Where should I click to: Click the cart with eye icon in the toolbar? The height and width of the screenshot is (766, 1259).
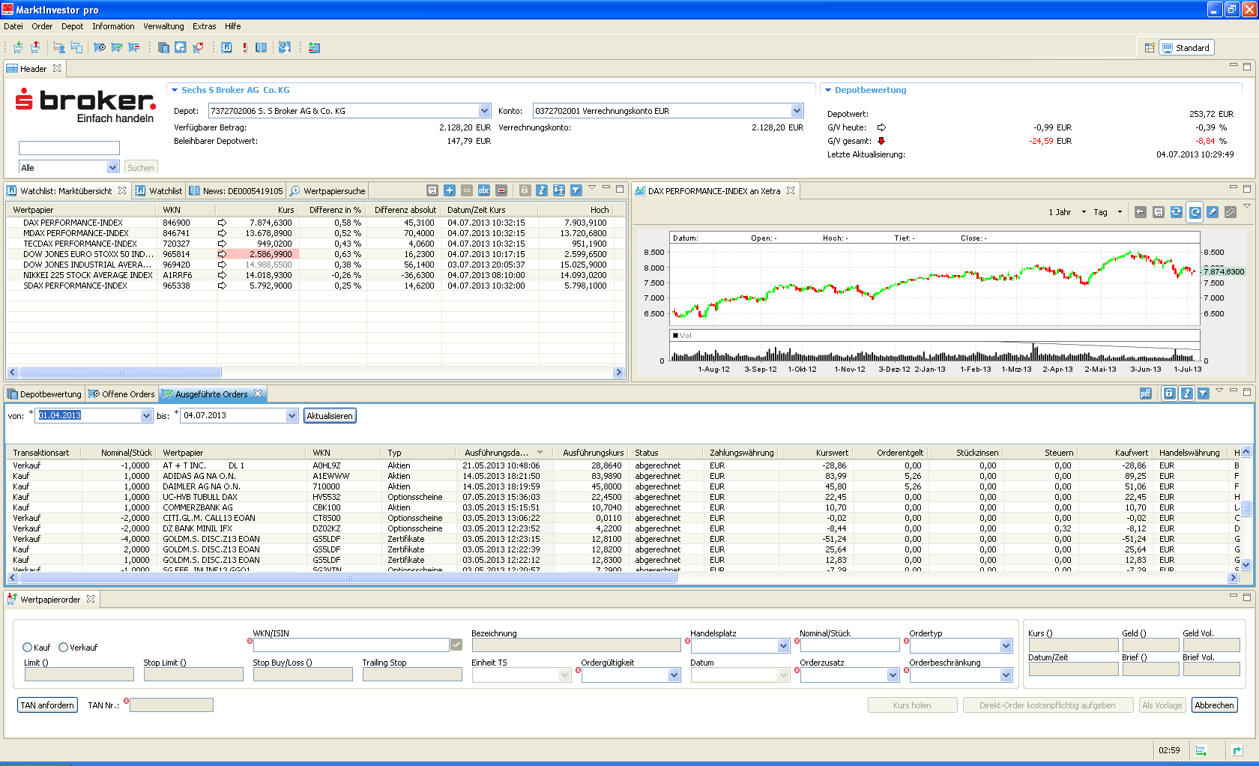pyautogui.click(x=99, y=47)
